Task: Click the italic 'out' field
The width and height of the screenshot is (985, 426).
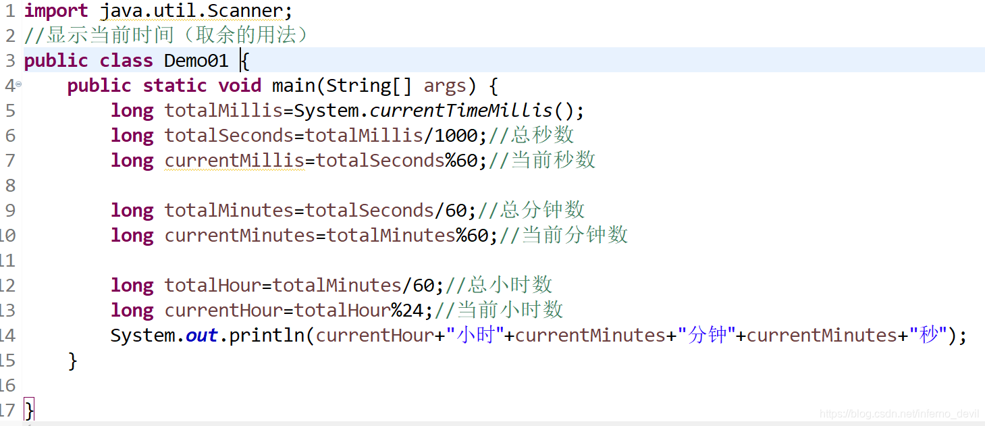Action: [202, 336]
